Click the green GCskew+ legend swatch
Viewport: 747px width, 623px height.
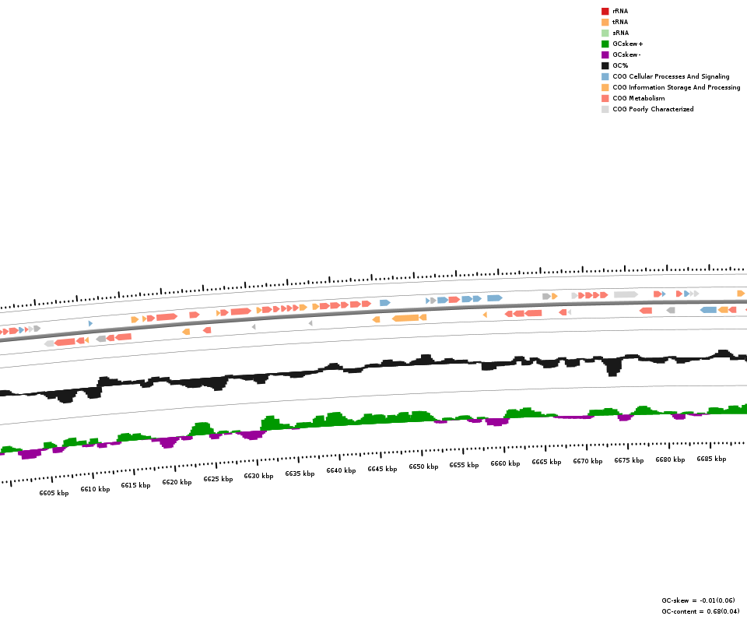605,44
